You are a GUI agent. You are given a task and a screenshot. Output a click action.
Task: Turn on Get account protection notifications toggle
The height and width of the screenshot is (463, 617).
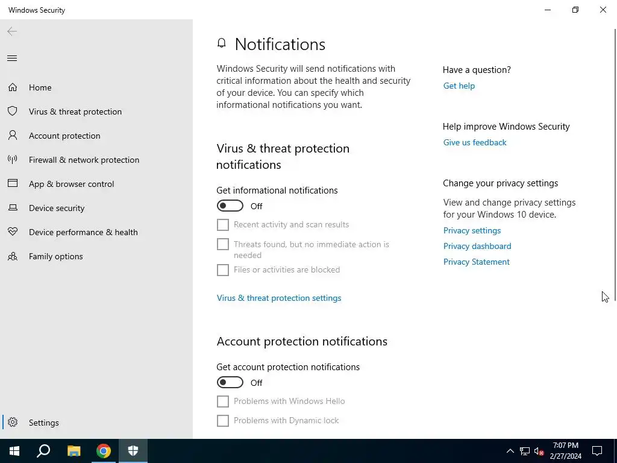click(x=230, y=382)
